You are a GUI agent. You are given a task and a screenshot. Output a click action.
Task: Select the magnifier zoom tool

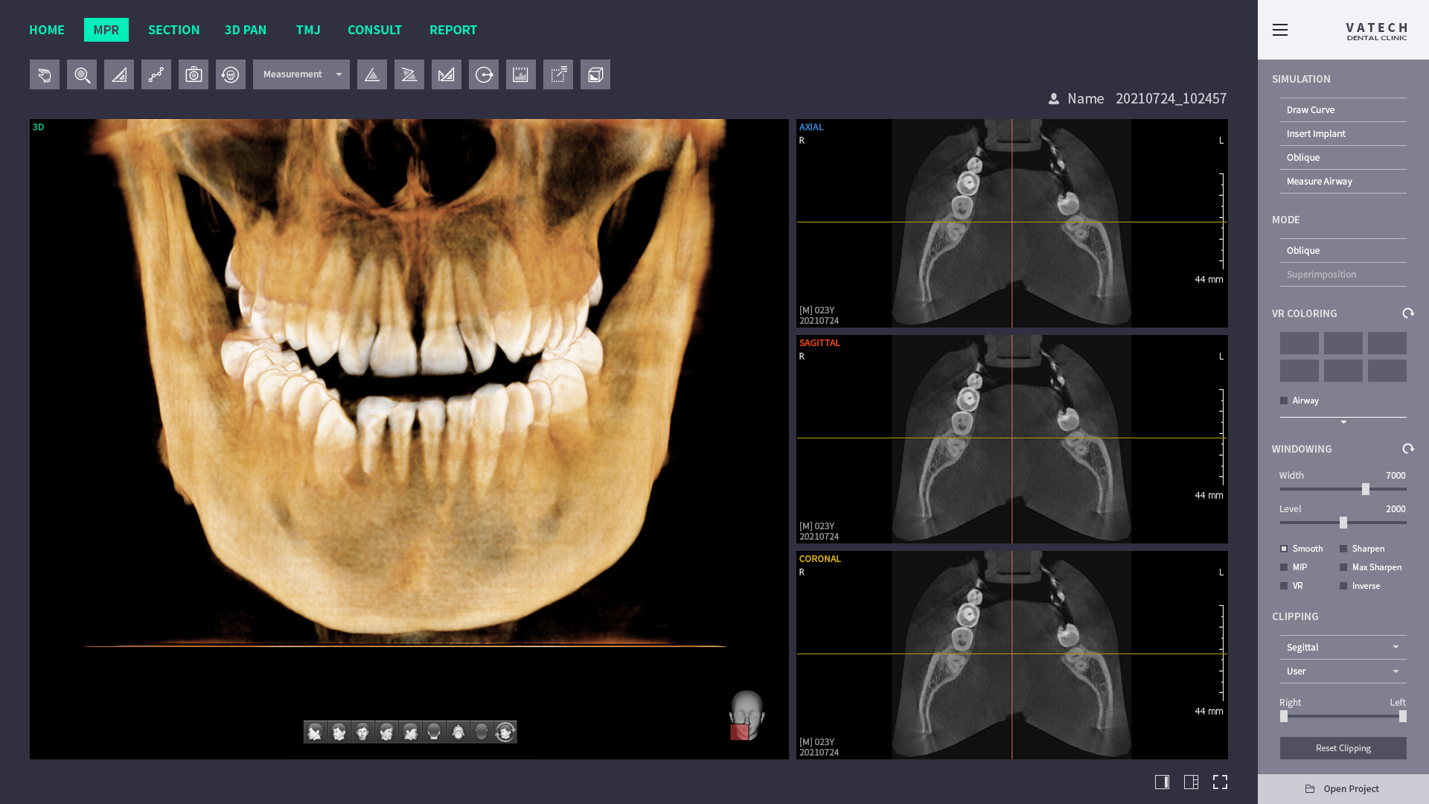(x=82, y=74)
